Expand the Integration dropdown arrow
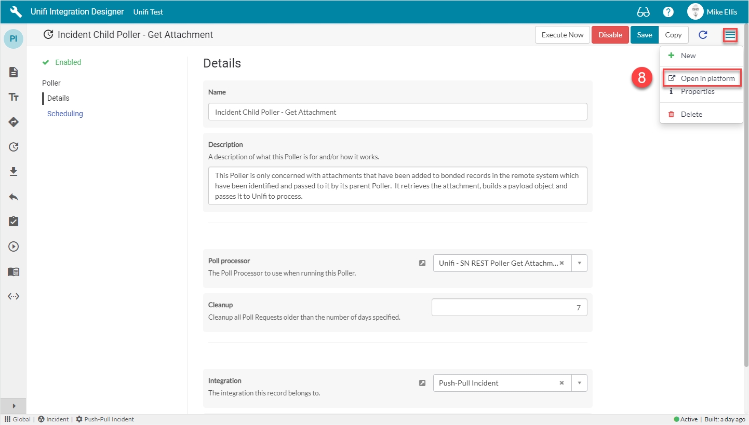Screen dimensions: 749x425 point(579,383)
